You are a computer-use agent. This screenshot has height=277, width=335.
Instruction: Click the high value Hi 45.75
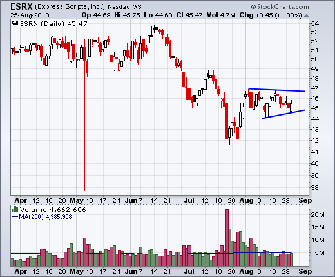[x=127, y=15]
